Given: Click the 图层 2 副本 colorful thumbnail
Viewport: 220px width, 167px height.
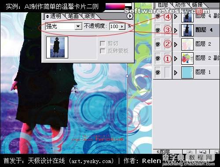Looking at the screenshot, I should 187,58.
